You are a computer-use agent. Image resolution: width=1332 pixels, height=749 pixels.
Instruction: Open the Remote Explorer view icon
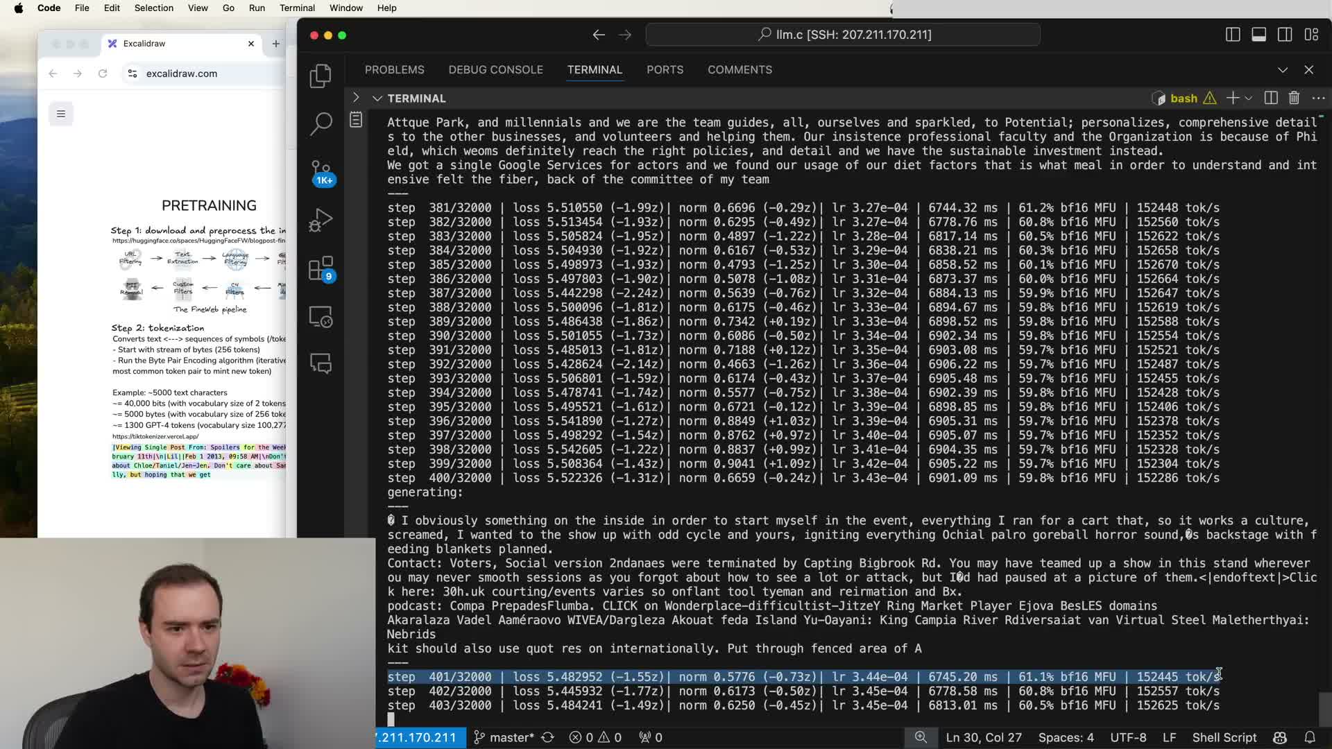(320, 317)
